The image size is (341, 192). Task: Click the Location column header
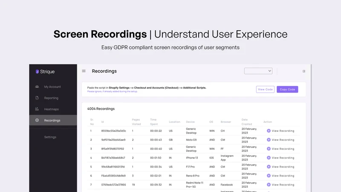coord(174,122)
